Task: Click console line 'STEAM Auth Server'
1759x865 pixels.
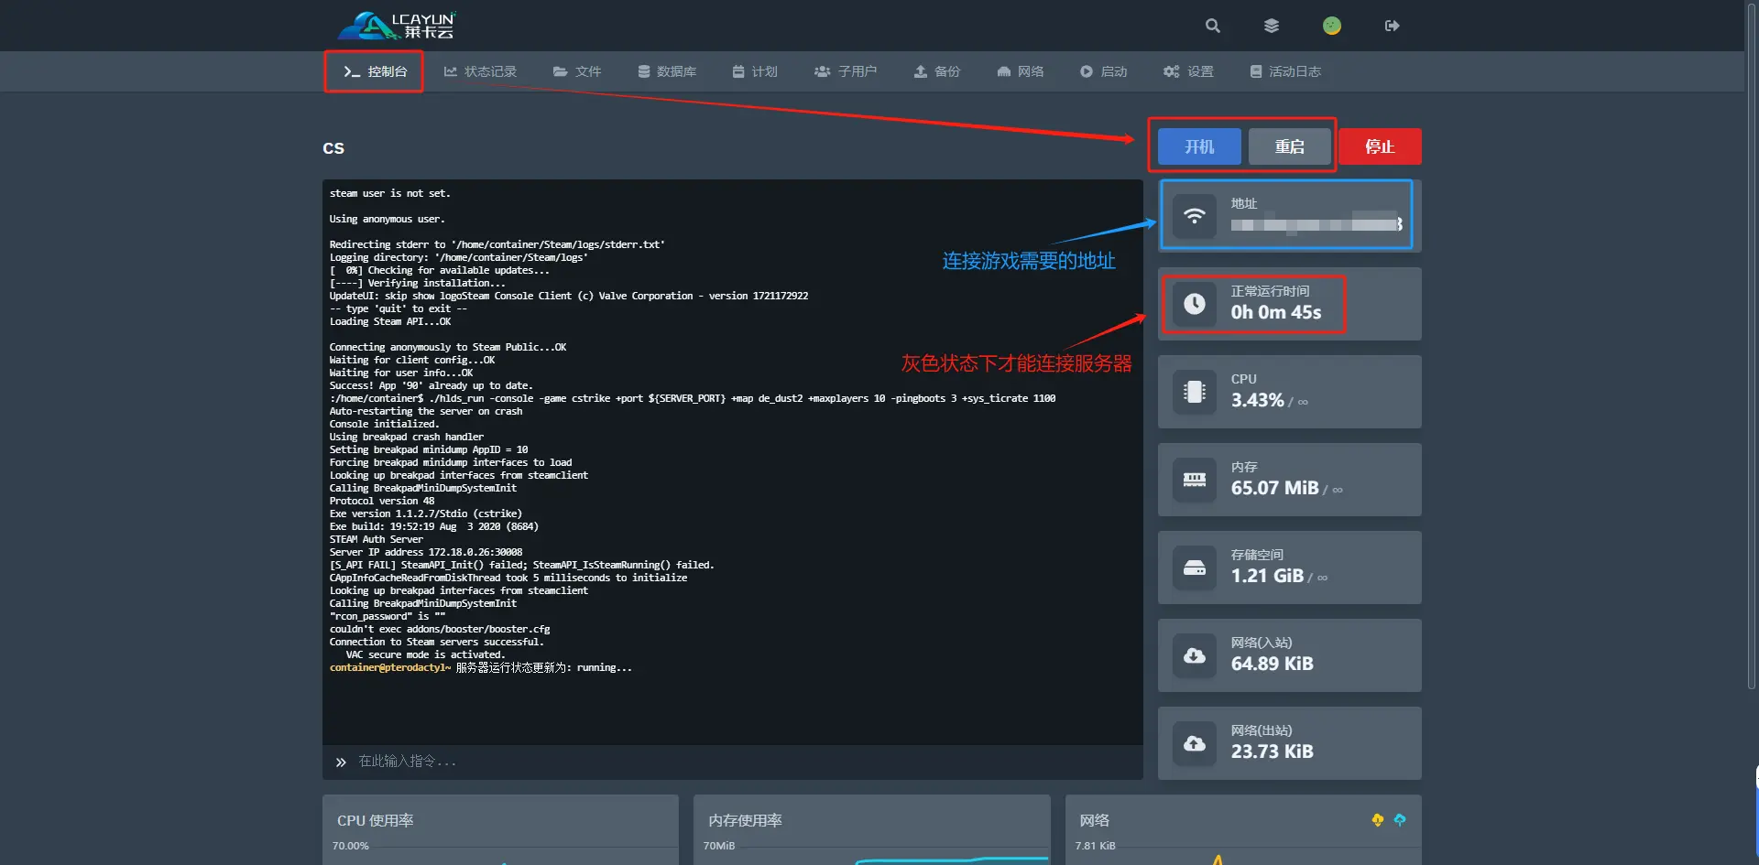Action: coord(377,539)
